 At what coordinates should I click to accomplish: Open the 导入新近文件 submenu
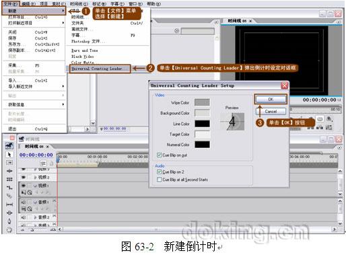[x=34, y=86]
